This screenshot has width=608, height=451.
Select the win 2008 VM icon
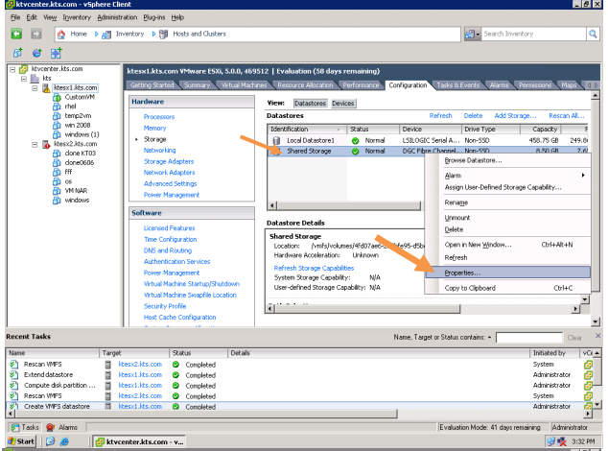pos(57,125)
